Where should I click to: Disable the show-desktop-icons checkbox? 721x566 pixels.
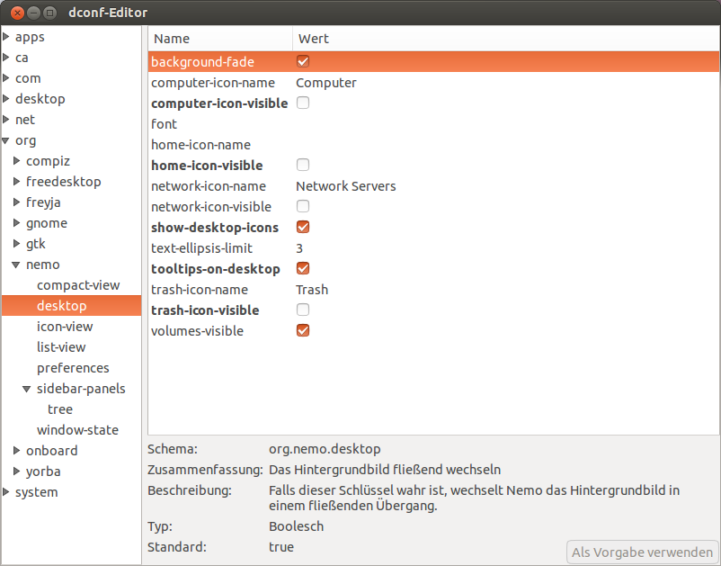coord(303,227)
